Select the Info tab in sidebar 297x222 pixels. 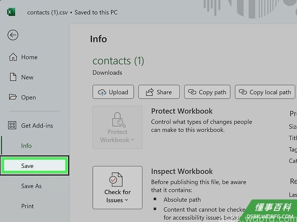[27, 146]
